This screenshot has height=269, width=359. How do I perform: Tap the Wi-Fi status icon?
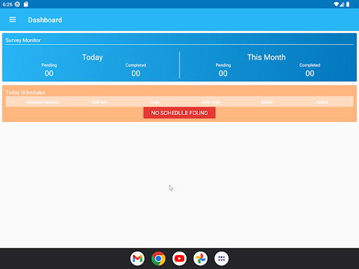[337, 4]
